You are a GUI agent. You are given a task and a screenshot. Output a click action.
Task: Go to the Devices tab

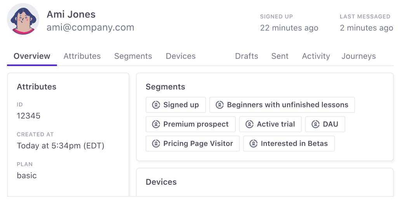[x=181, y=56]
